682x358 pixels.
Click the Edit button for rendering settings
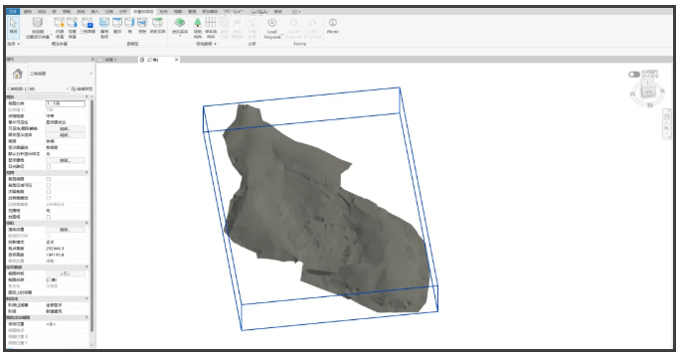(66, 230)
